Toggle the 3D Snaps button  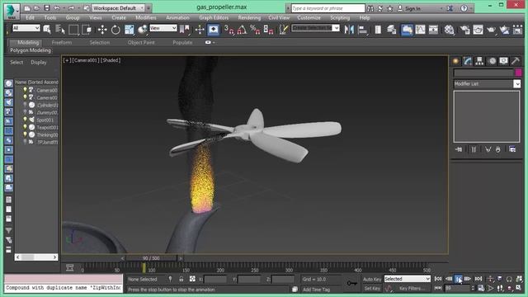tap(229, 30)
